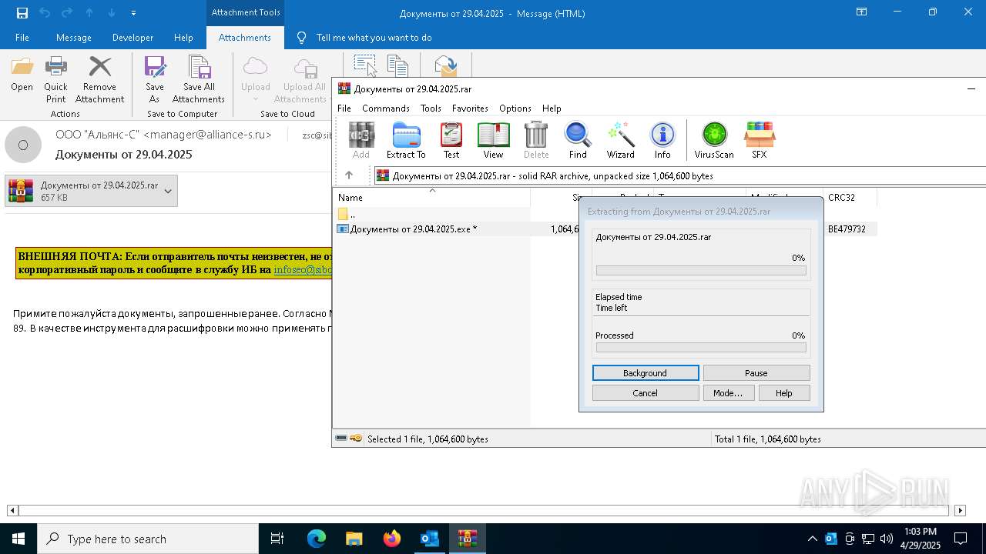Click Help in extraction dialog
This screenshot has height=554, width=986.
(x=784, y=392)
